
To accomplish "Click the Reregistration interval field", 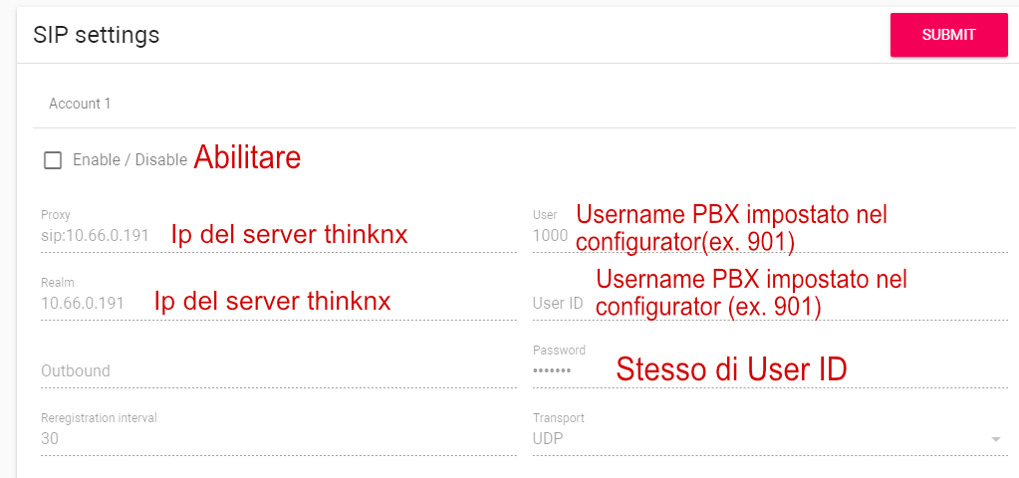I will (277, 438).
